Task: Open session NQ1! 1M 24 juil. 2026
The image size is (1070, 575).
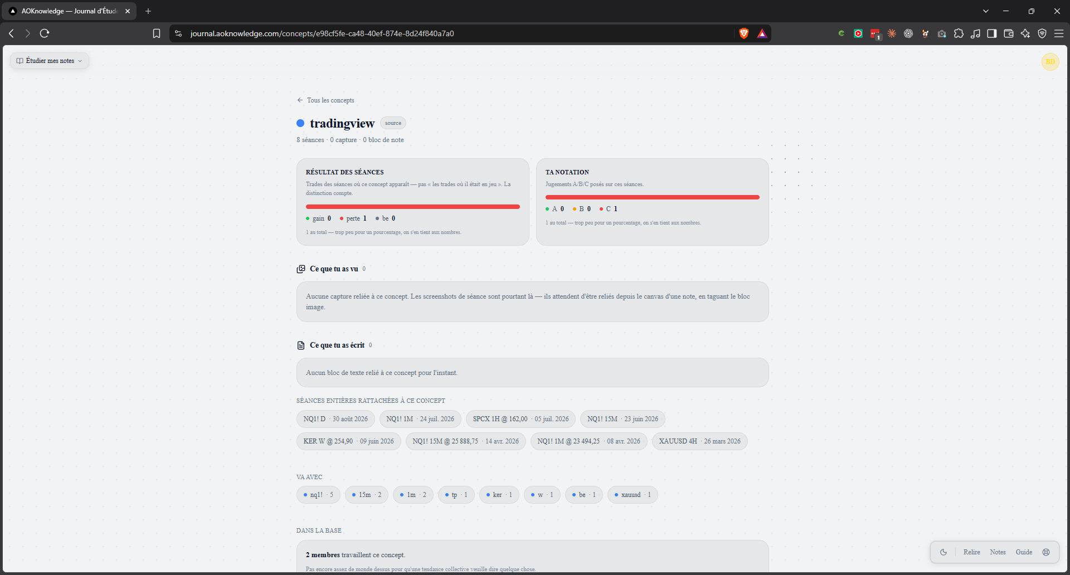Action: (x=420, y=419)
